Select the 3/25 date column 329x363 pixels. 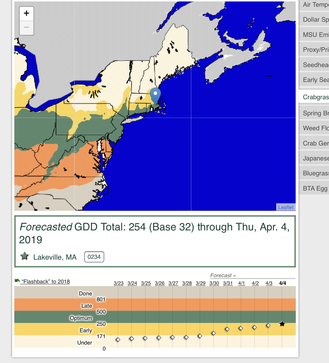click(x=146, y=283)
